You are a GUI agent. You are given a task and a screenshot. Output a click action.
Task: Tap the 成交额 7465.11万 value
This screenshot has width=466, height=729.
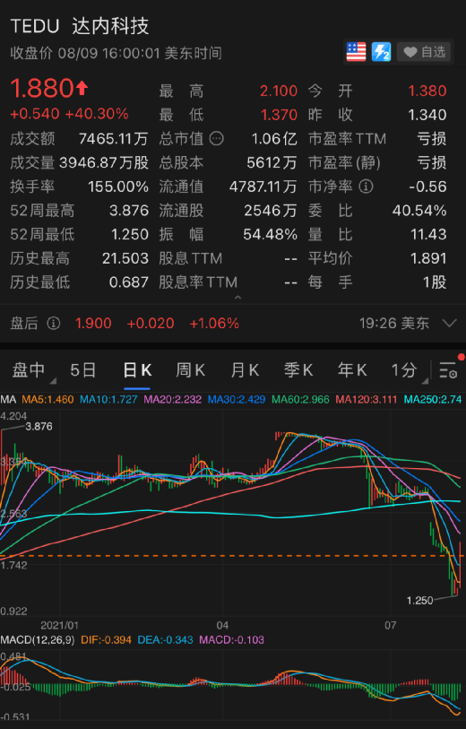[x=114, y=139]
